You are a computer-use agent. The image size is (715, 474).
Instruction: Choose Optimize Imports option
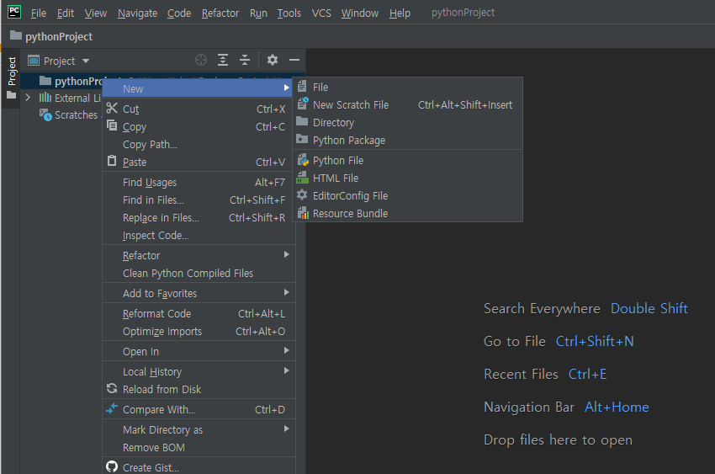(199, 332)
